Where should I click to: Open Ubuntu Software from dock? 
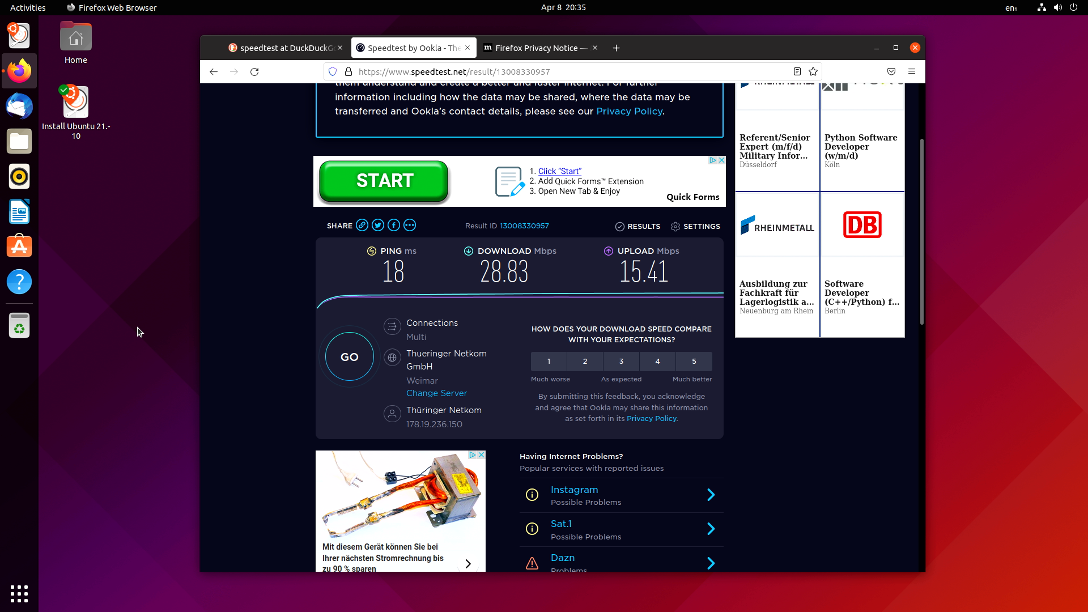(x=19, y=246)
